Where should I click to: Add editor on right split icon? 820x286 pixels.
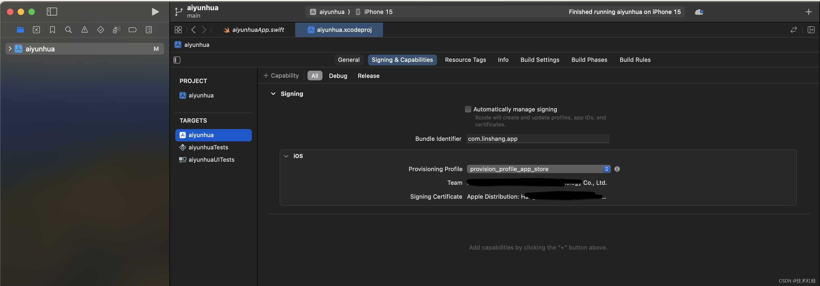point(811,30)
